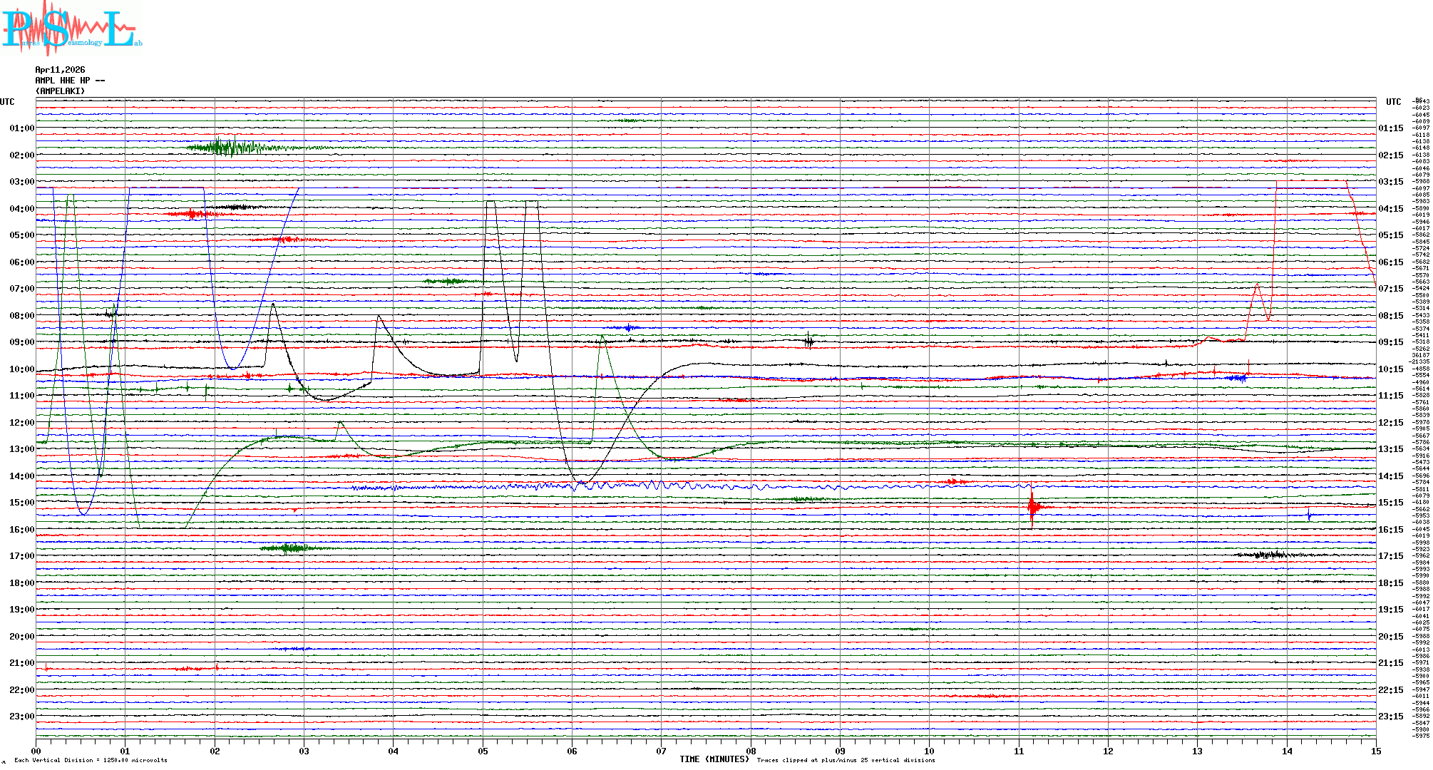
Task: Click the TIME (MINUTES) axis title
Action: (x=714, y=759)
